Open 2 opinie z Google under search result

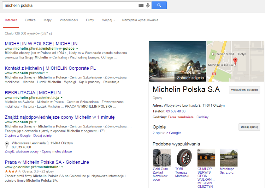tap(18, 136)
